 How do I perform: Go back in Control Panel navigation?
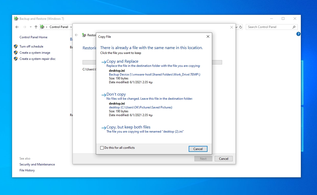click(x=17, y=27)
